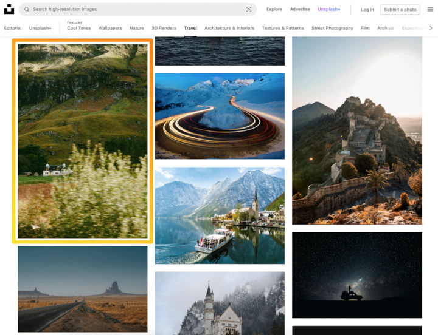Switch to the Editorial tab
Image resolution: width=438 pixels, height=335 pixels.
pyautogui.click(x=13, y=28)
